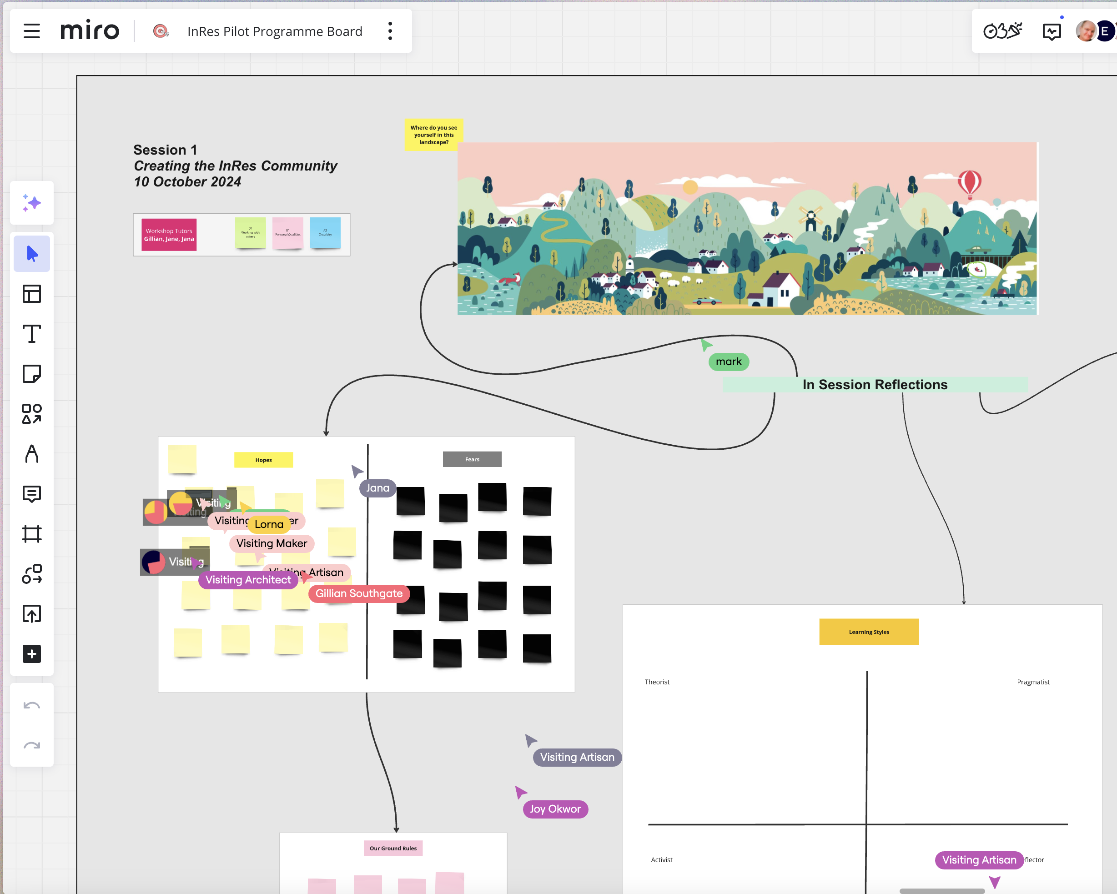Select the pink Workshop Tutors sticky note

(x=169, y=235)
